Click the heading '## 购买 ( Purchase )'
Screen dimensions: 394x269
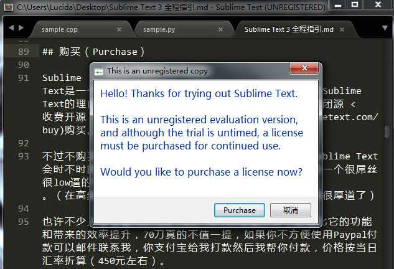[x=93, y=52]
